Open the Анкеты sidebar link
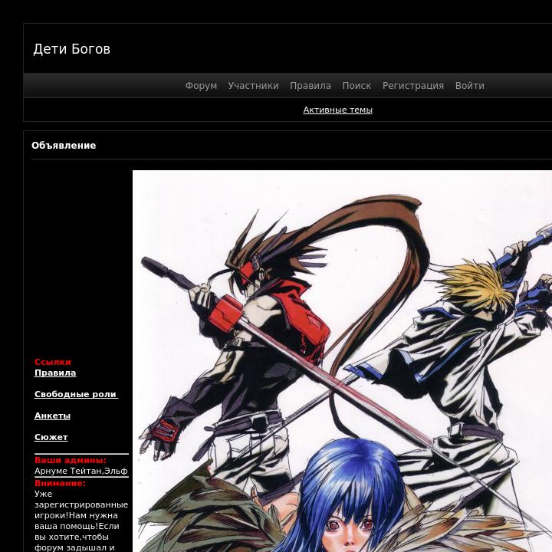This screenshot has height=552, width=552. point(52,416)
